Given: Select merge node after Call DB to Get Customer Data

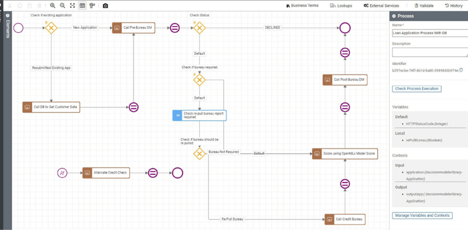Looking at the screenshot, I should 133,107.
